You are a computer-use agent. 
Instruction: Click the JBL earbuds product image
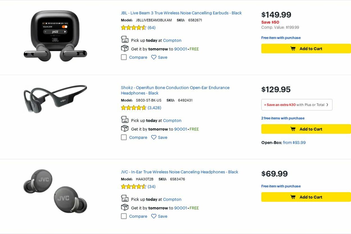tap(55, 36)
